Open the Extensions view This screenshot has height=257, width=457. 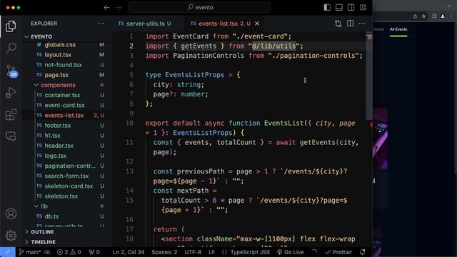(11, 114)
